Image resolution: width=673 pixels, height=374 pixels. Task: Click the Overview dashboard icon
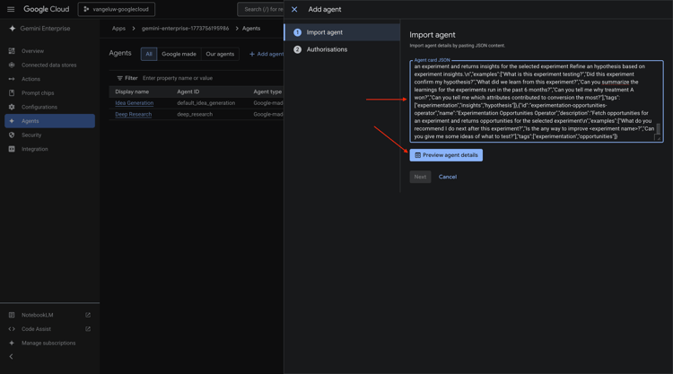(x=12, y=51)
